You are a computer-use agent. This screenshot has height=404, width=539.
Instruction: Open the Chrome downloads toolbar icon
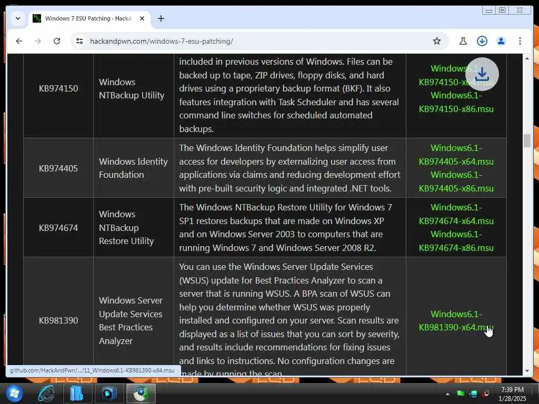[x=482, y=41]
